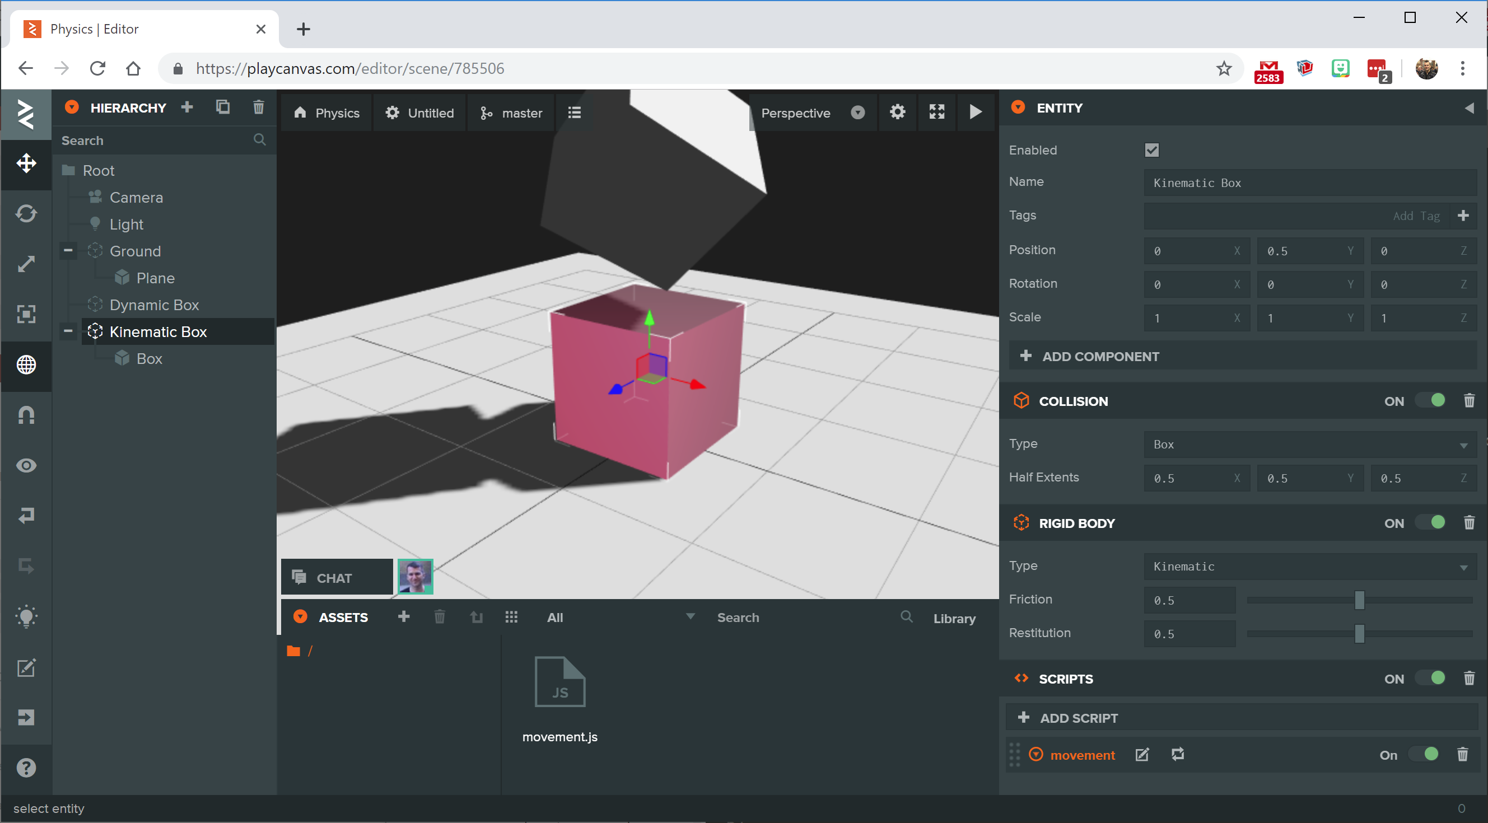Delete the Rigid Body component

click(1469, 523)
